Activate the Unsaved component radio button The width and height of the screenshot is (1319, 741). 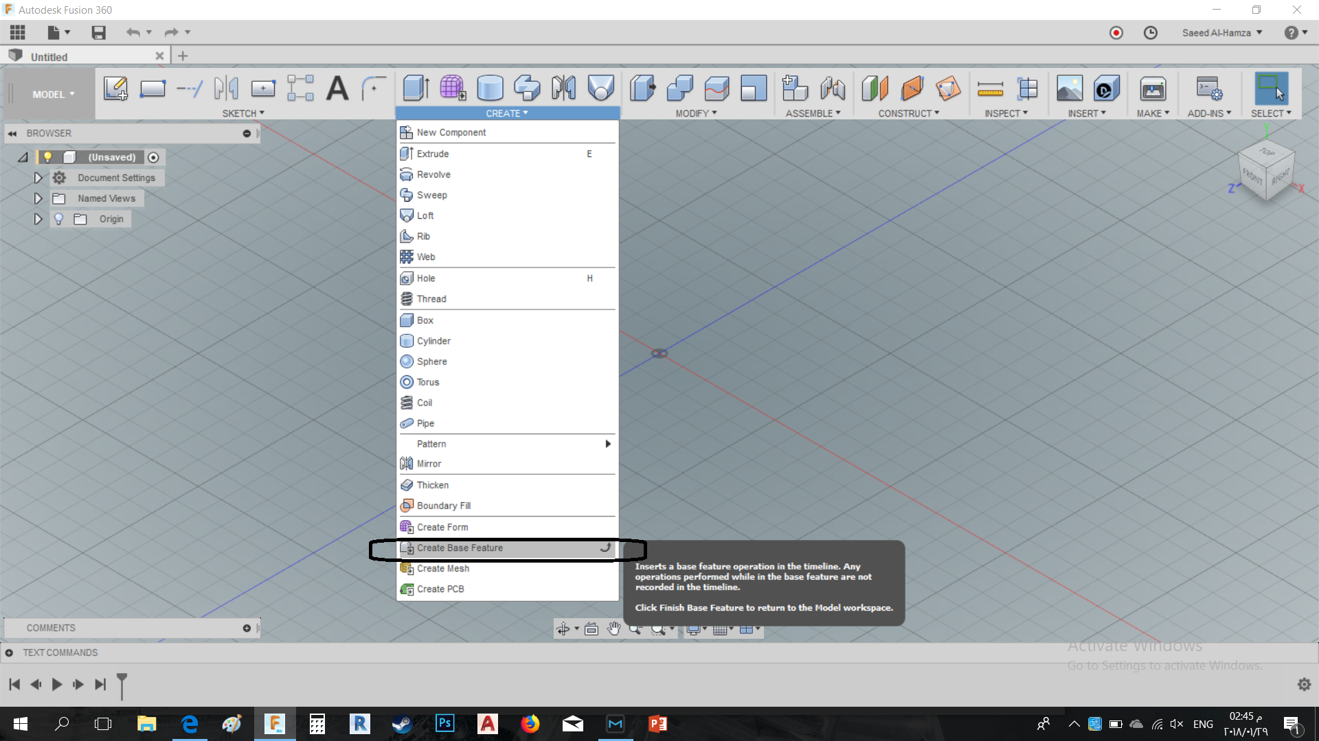153,157
